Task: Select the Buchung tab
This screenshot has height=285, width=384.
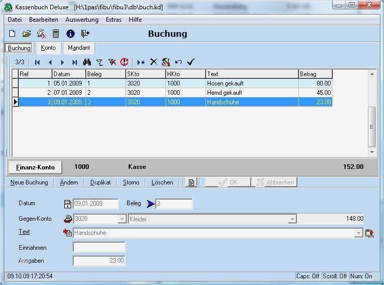Action: (x=19, y=48)
